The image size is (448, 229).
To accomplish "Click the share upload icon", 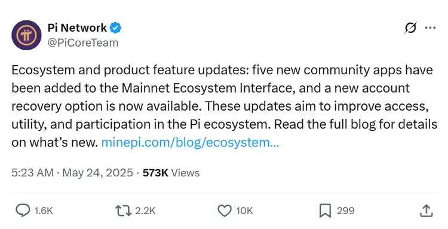I will coord(426,210).
